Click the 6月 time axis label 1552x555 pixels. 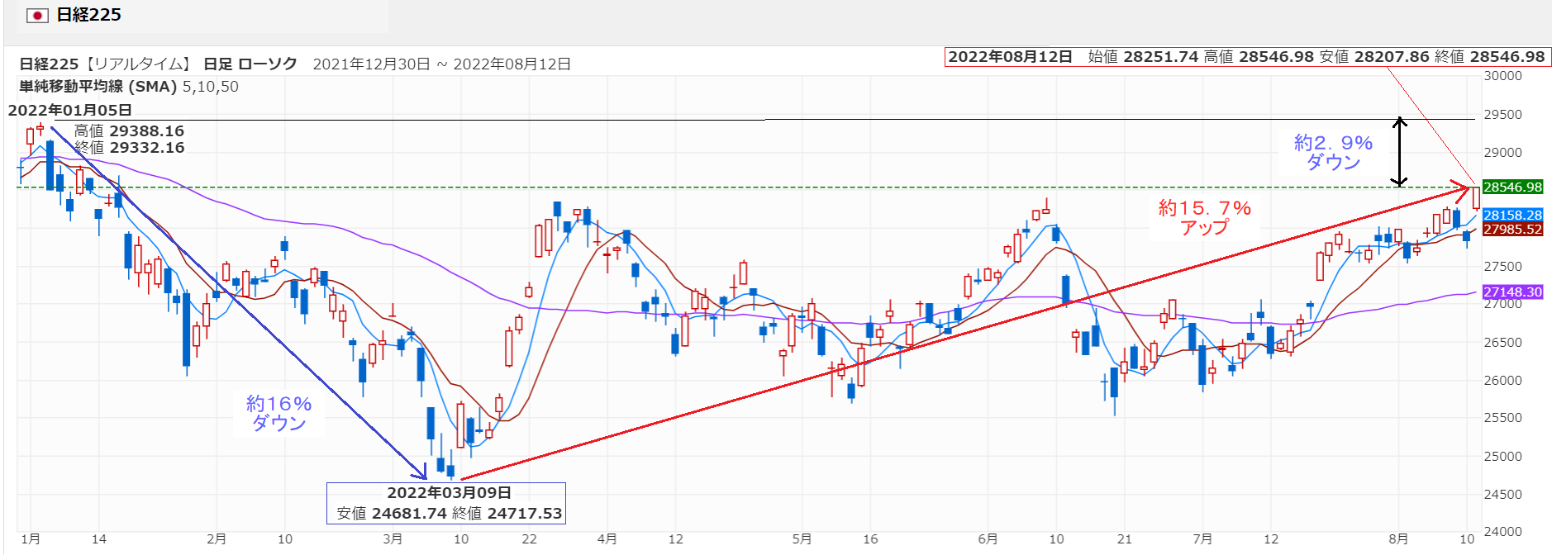(x=988, y=538)
